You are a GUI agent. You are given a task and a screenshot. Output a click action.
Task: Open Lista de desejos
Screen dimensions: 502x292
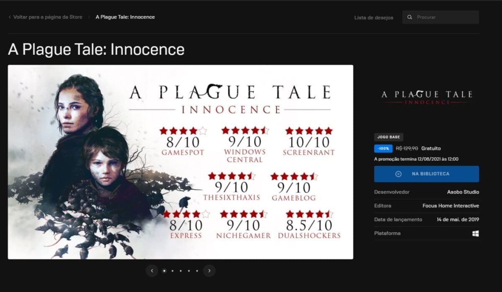[374, 18]
